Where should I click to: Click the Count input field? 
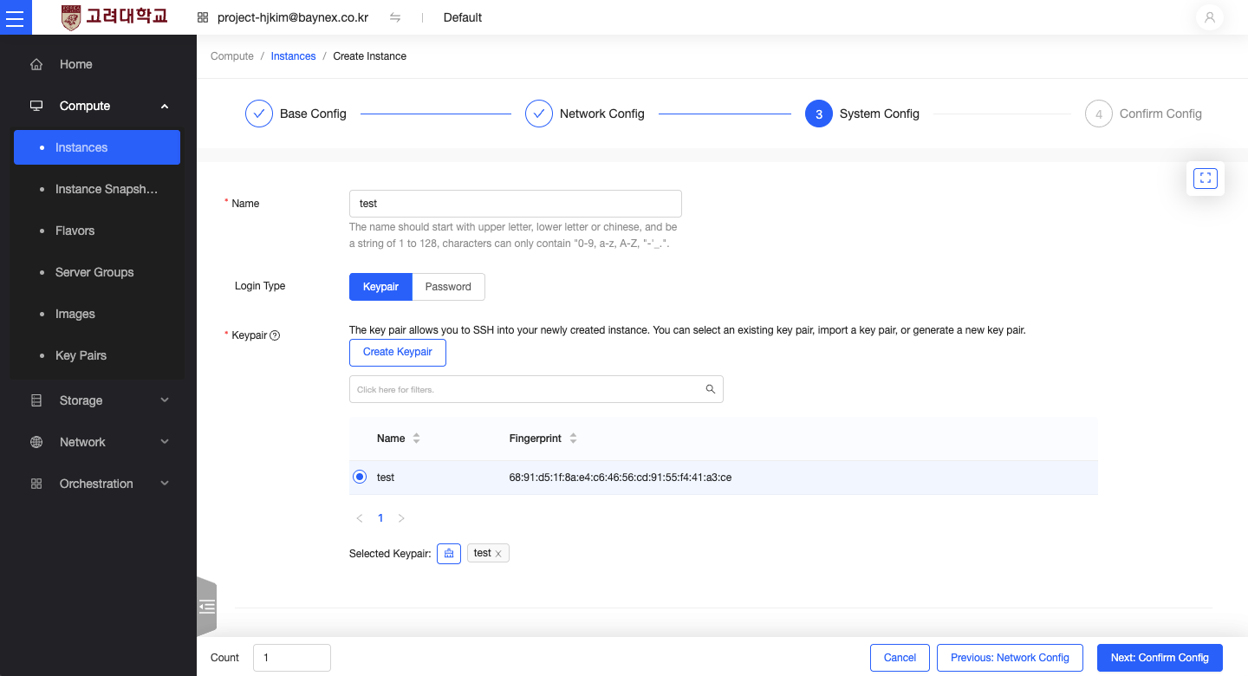pos(292,658)
